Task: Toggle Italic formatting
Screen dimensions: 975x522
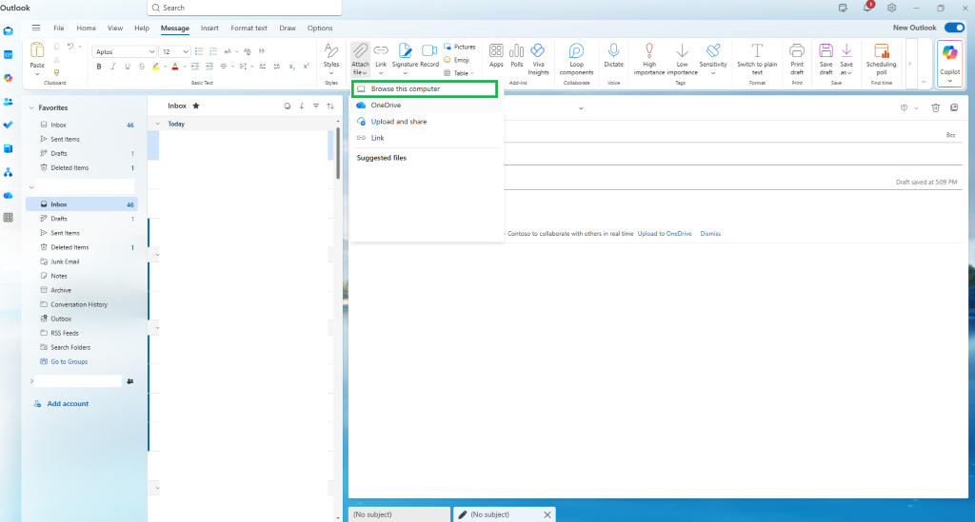Action: [112, 67]
